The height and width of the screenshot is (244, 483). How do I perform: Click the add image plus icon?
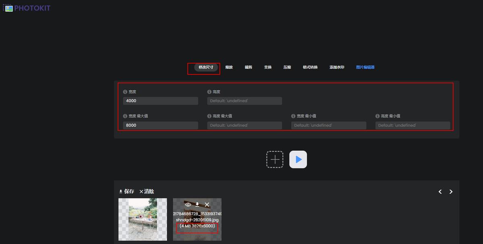(275, 159)
